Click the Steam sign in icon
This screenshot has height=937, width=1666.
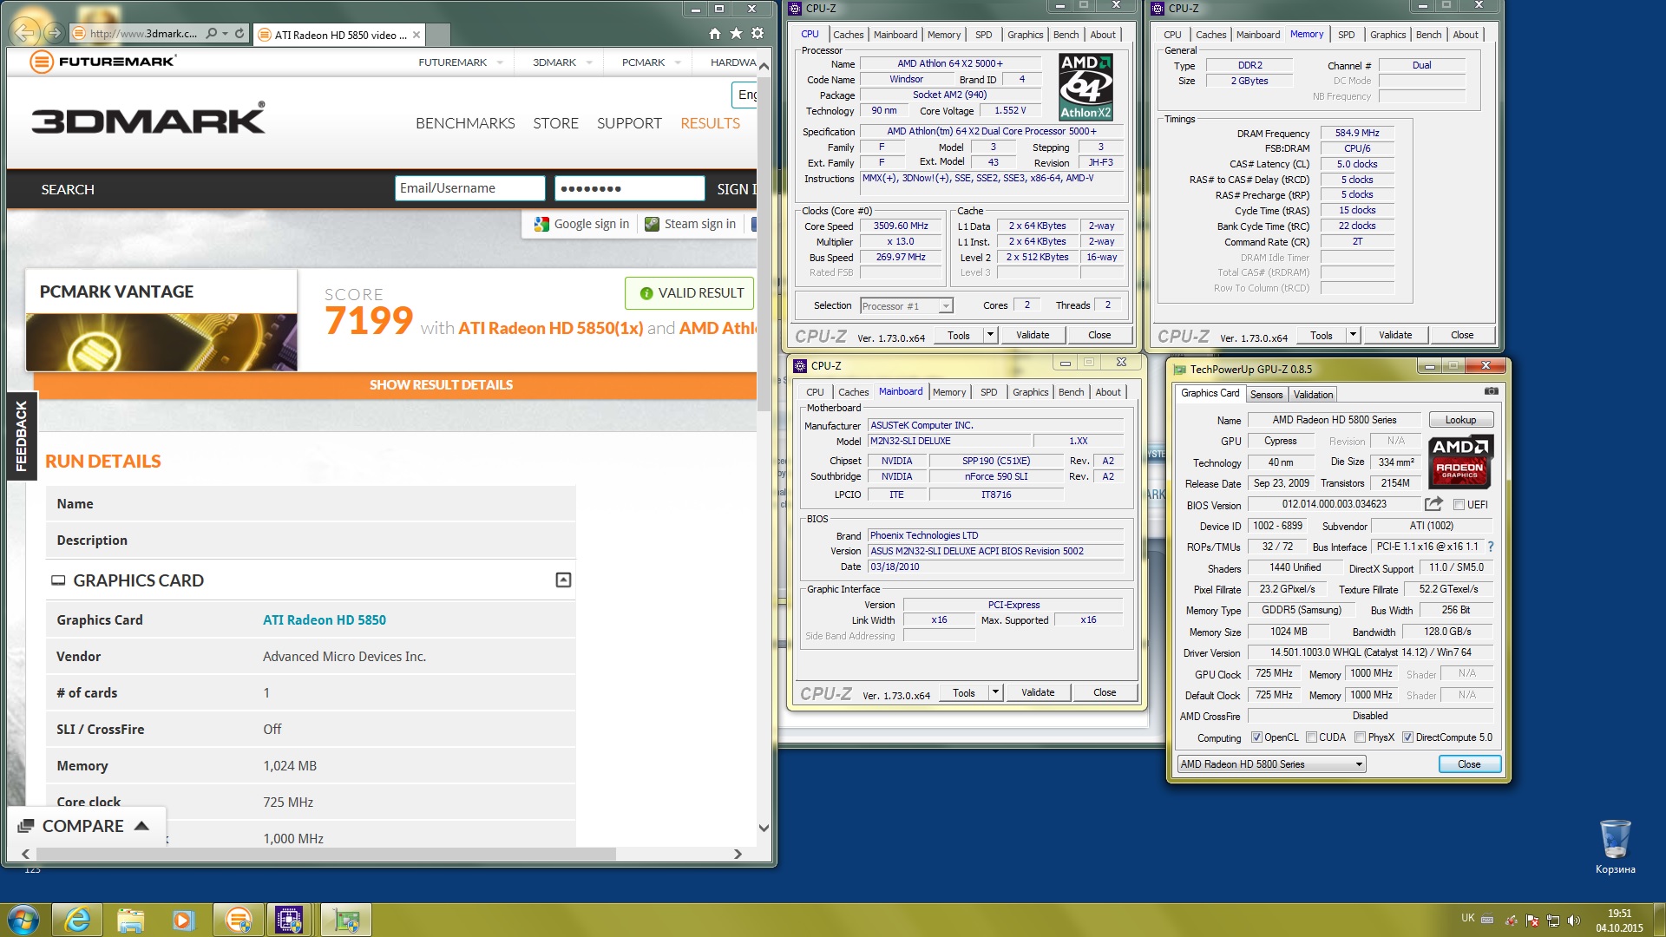[652, 224]
